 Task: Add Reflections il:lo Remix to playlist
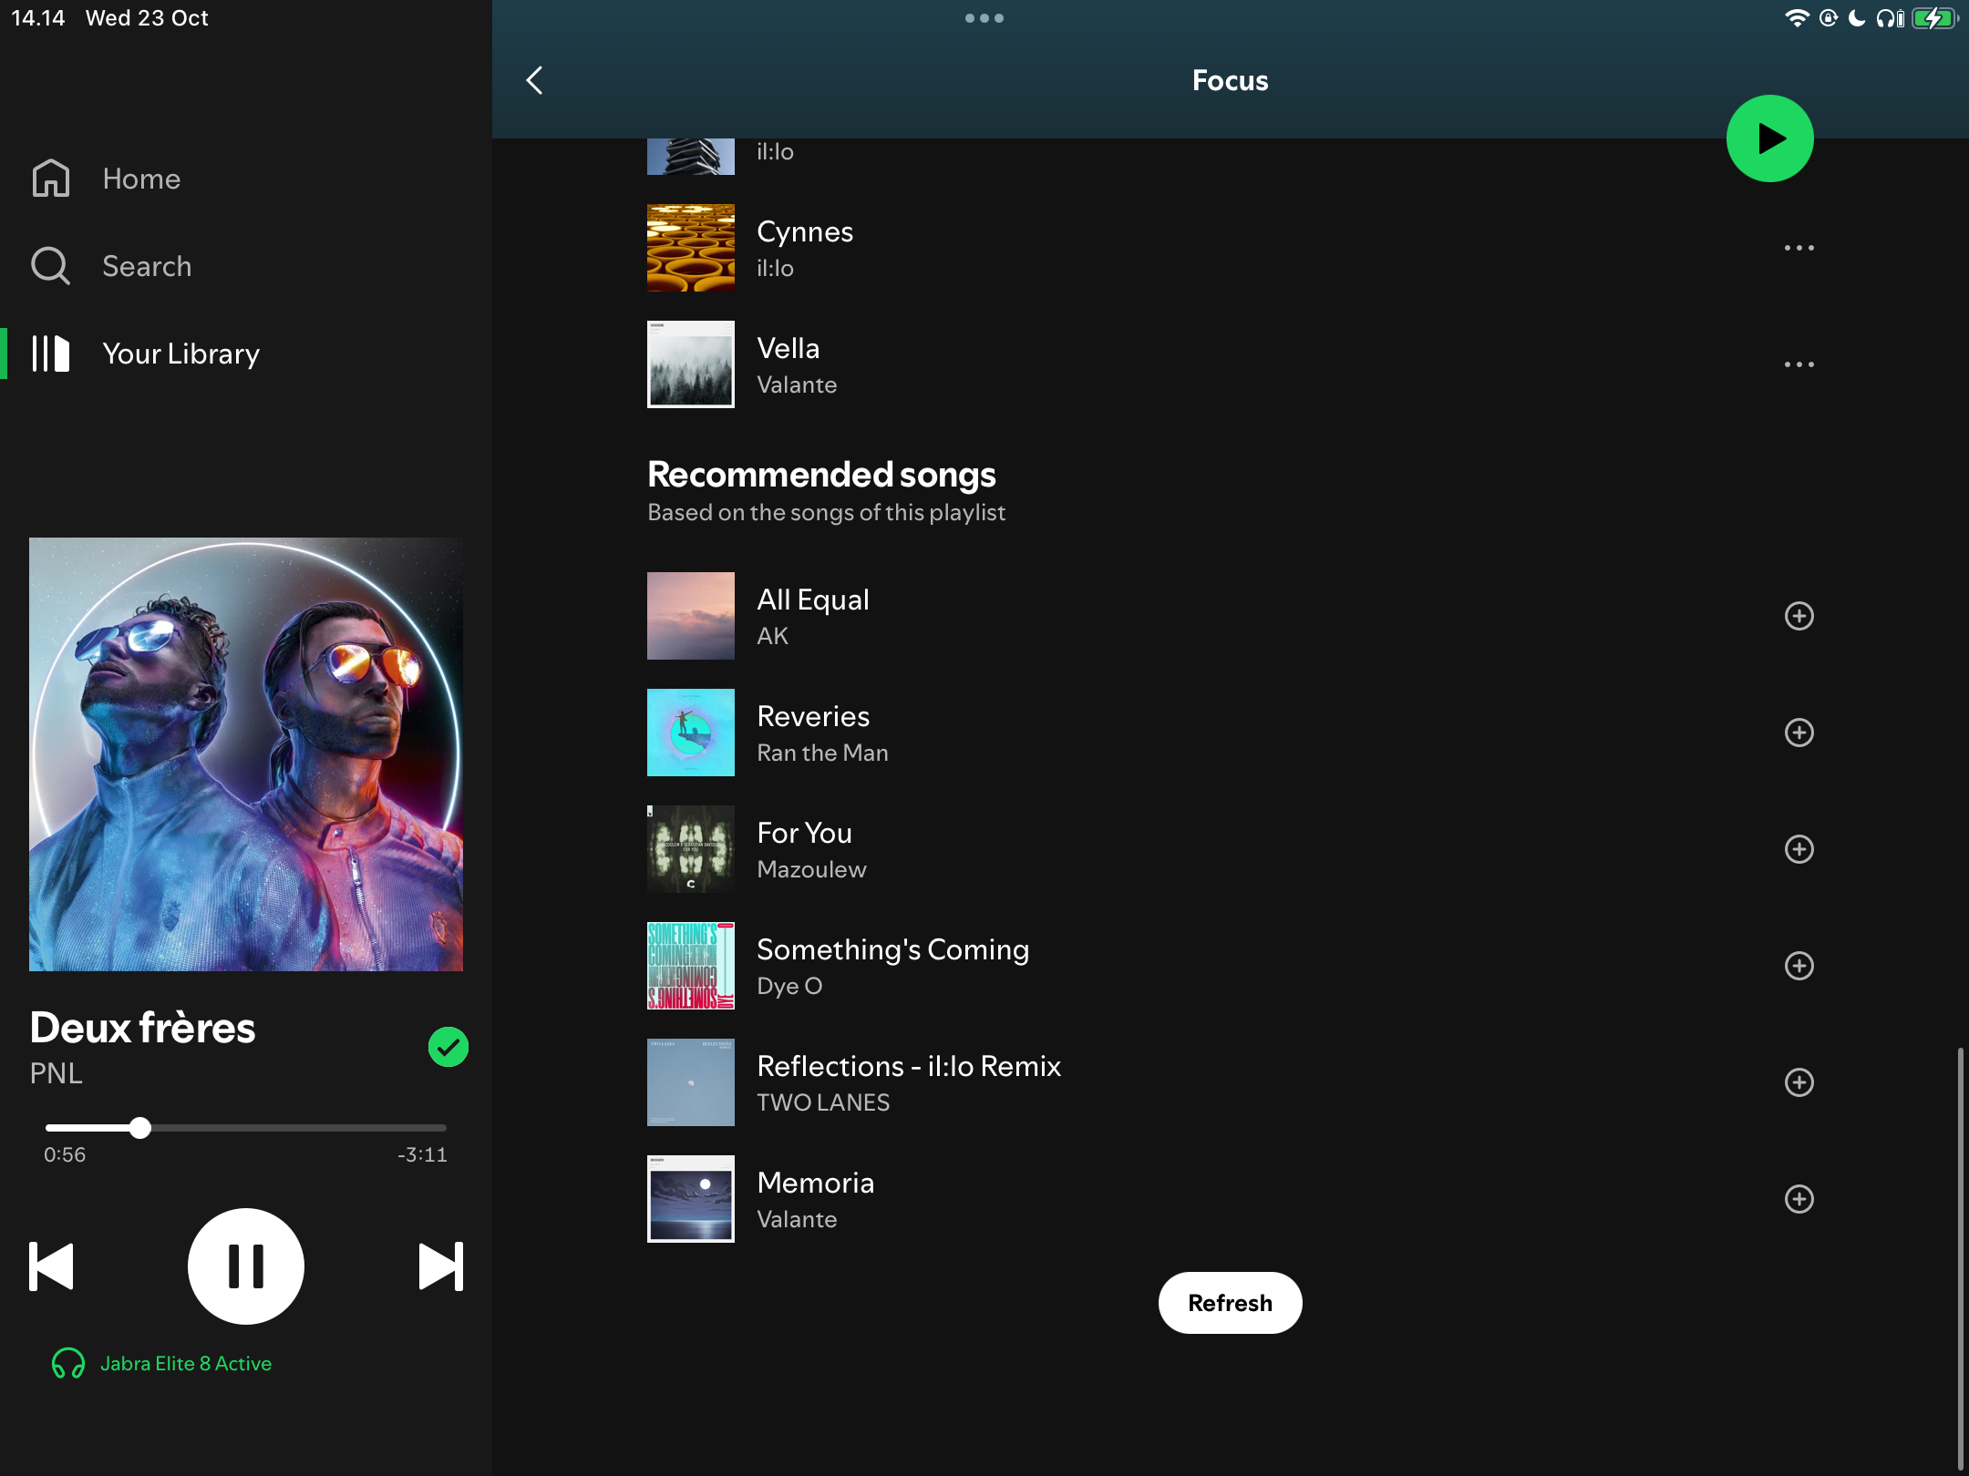click(x=1797, y=1081)
